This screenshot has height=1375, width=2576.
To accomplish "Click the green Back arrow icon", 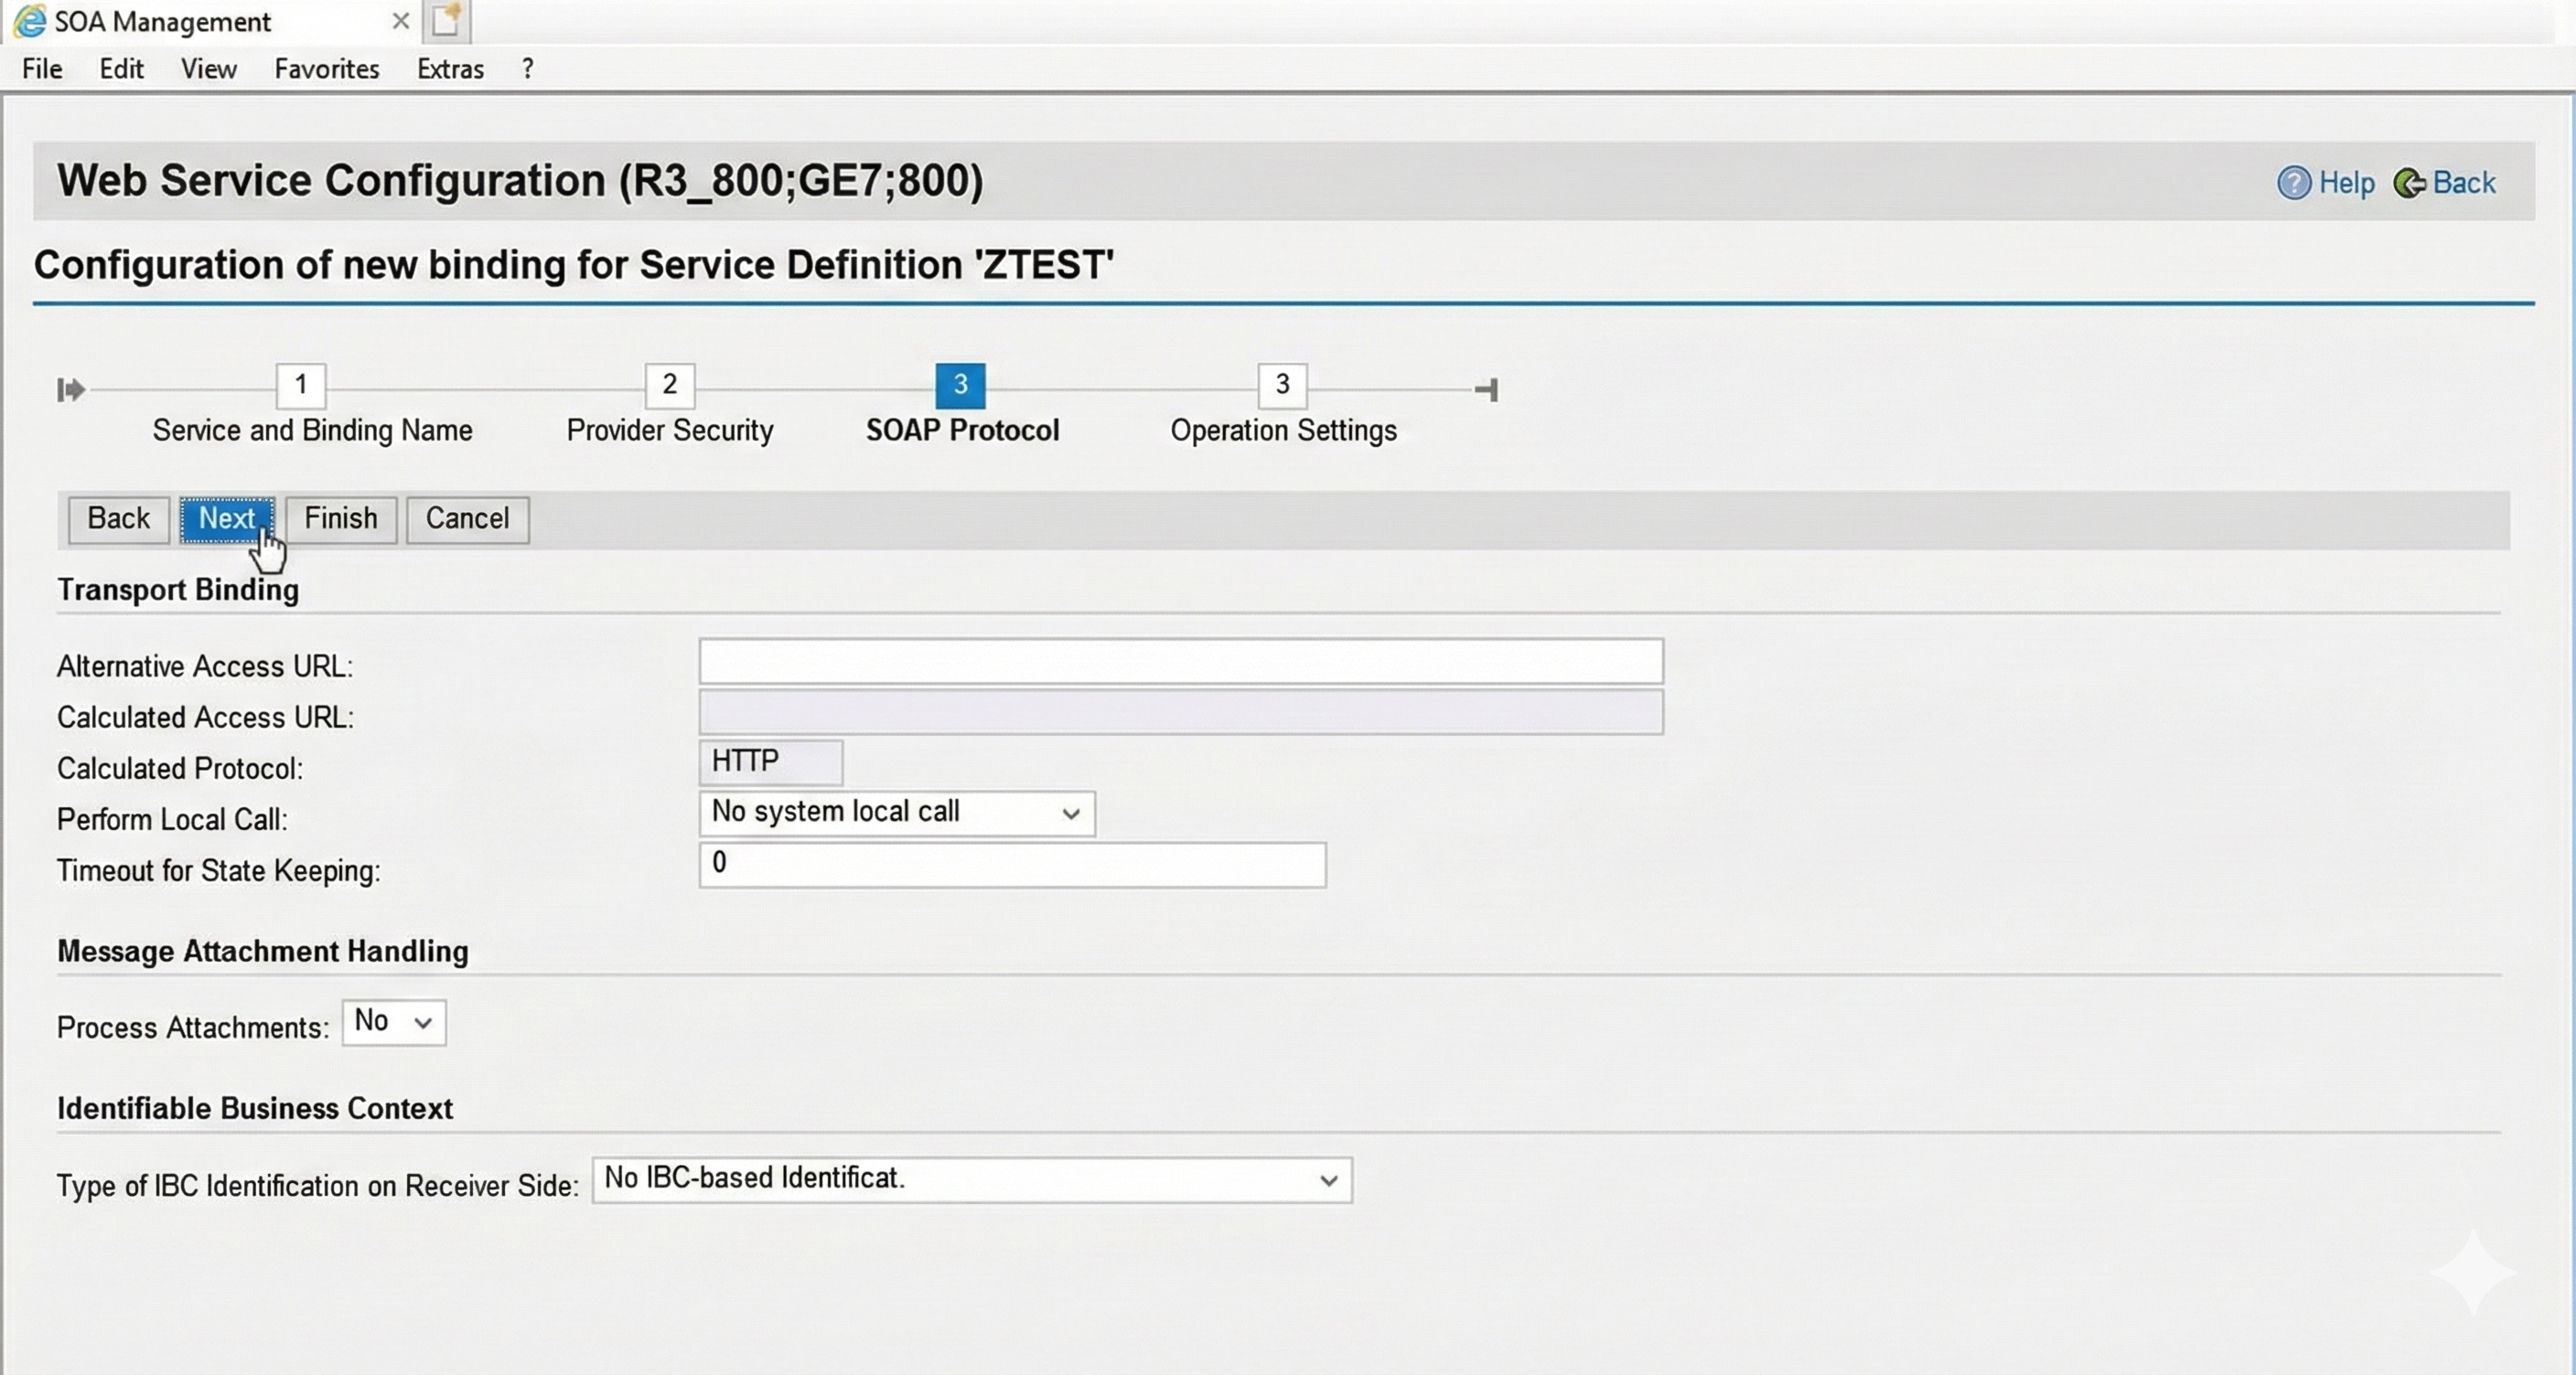I will (x=2408, y=183).
